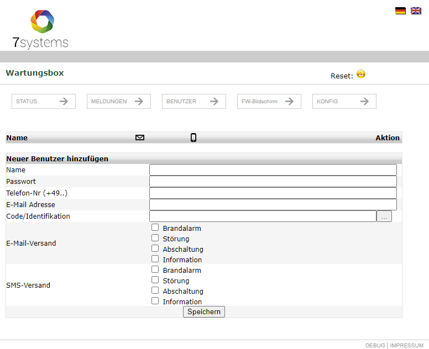Click the yellow Reset icon
The width and height of the screenshot is (429, 349).
point(361,74)
